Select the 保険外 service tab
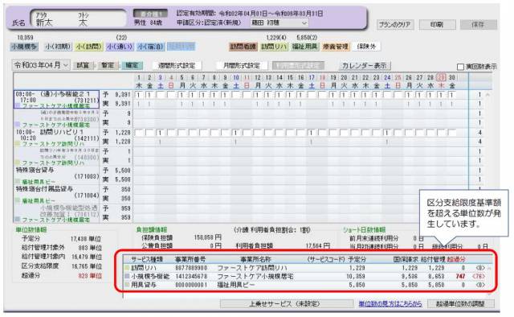This screenshot has height=317, width=514. (367, 47)
